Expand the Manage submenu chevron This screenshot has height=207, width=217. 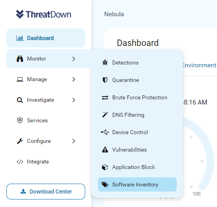[74, 79]
